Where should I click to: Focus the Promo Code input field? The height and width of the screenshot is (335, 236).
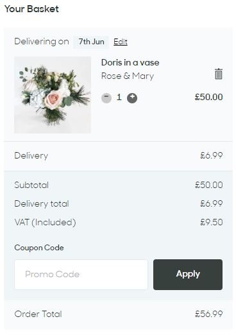tap(81, 275)
